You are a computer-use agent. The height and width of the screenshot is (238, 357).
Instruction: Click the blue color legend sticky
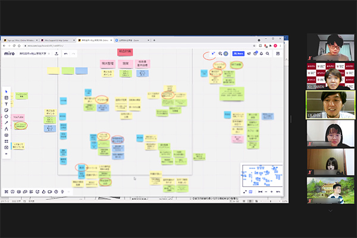[x=82, y=71]
